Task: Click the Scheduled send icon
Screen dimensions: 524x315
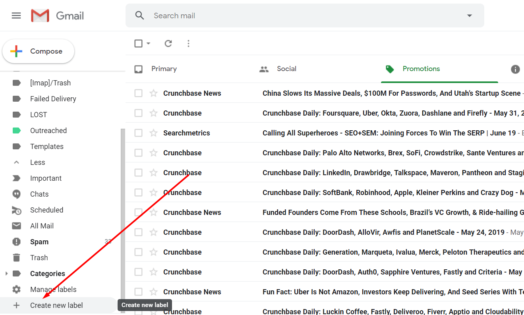Action: click(16, 210)
